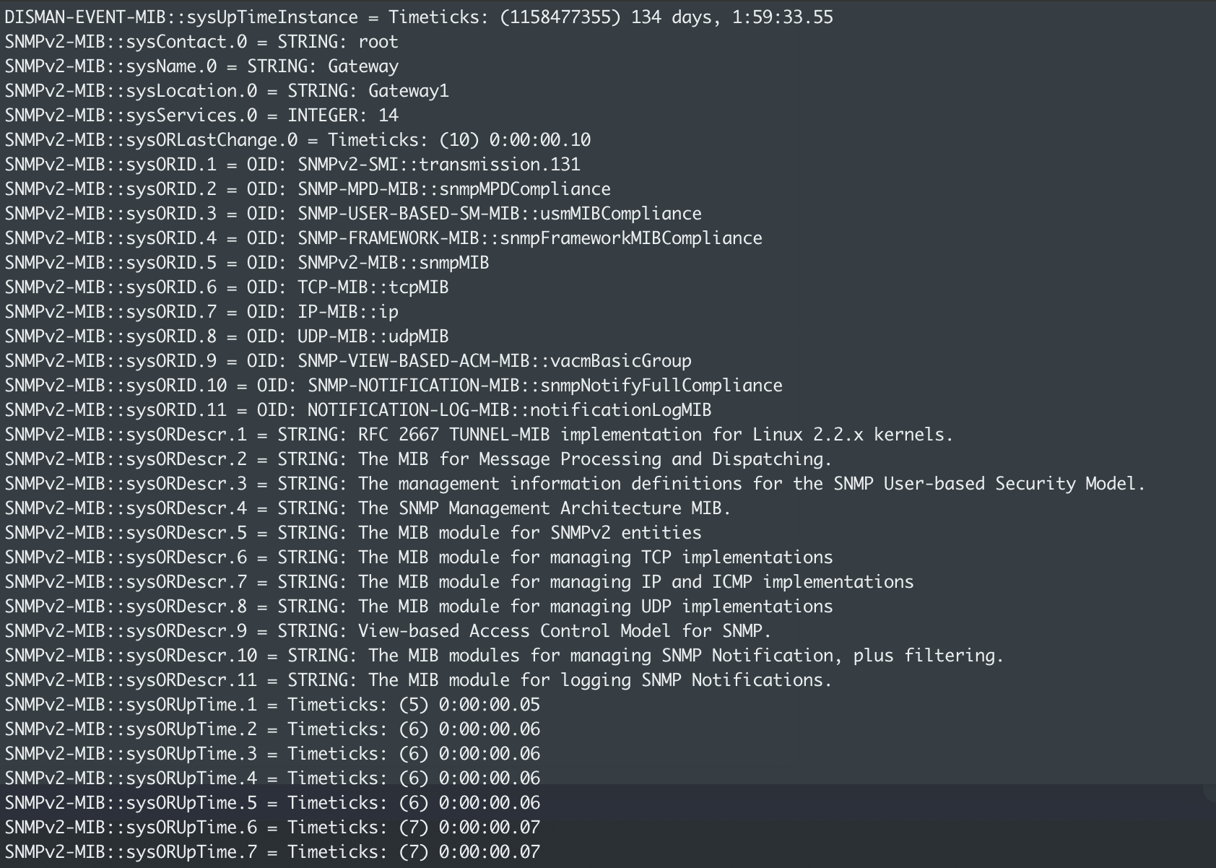Click the sysORLastChange.0 Timeticks line
The image size is (1216, 868).
[298, 140]
